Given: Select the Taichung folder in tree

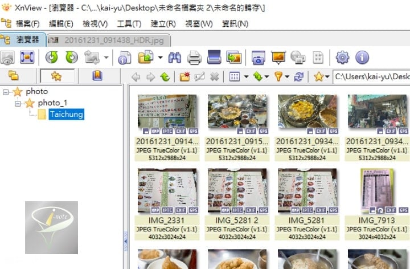Looking at the screenshot, I should click(x=67, y=115).
